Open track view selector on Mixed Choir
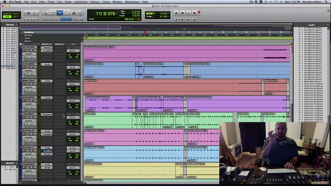 (x=29, y=87)
